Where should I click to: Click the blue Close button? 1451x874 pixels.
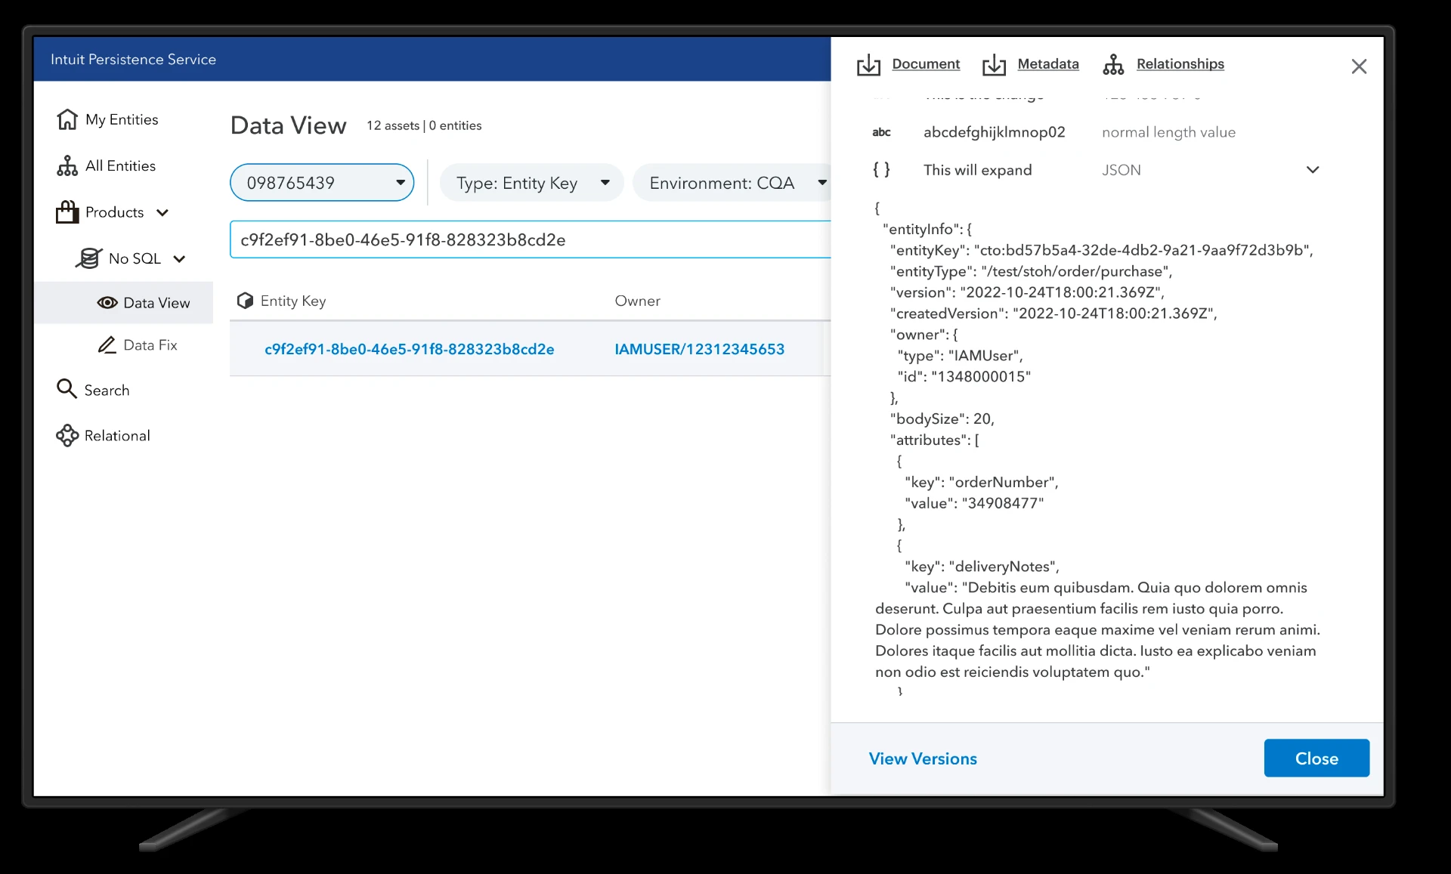1316,758
